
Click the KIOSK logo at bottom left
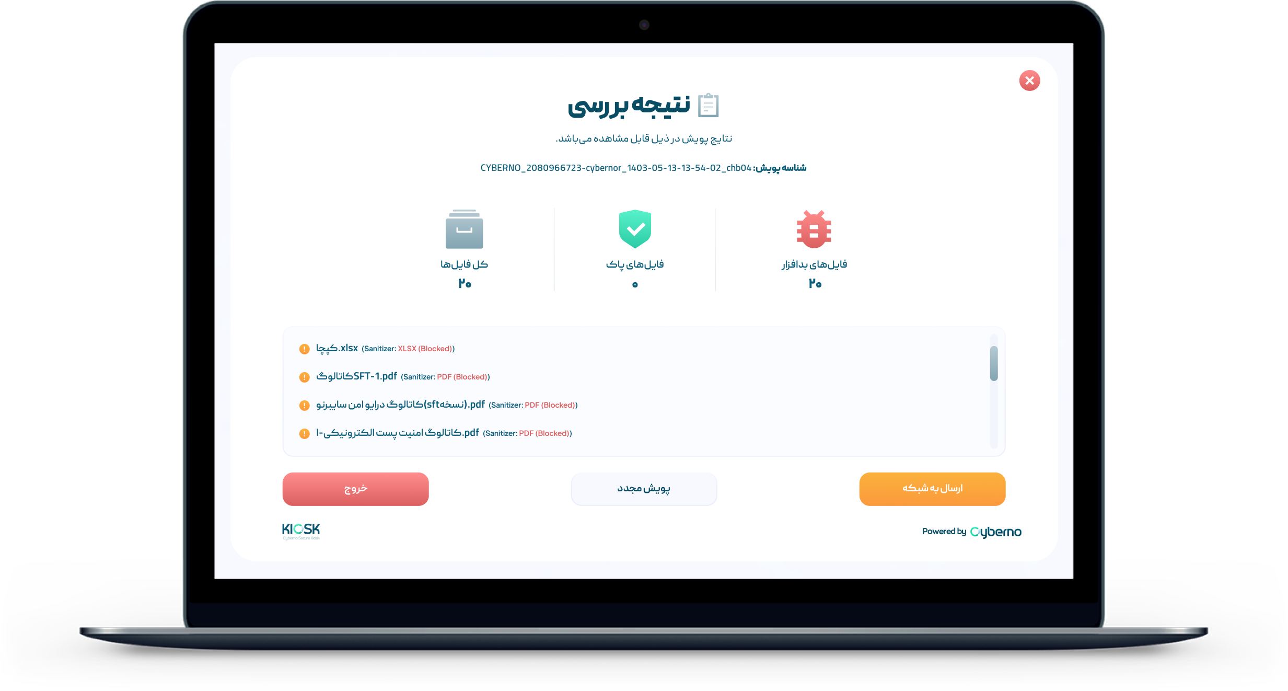pyautogui.click(x=301, y=531)
